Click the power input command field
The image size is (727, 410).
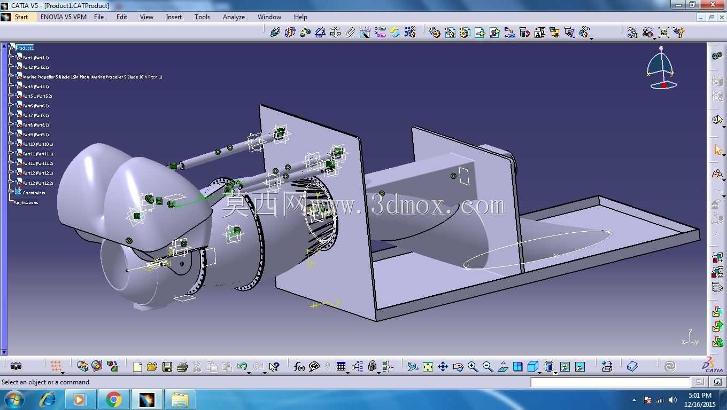(x=610, y=382)
